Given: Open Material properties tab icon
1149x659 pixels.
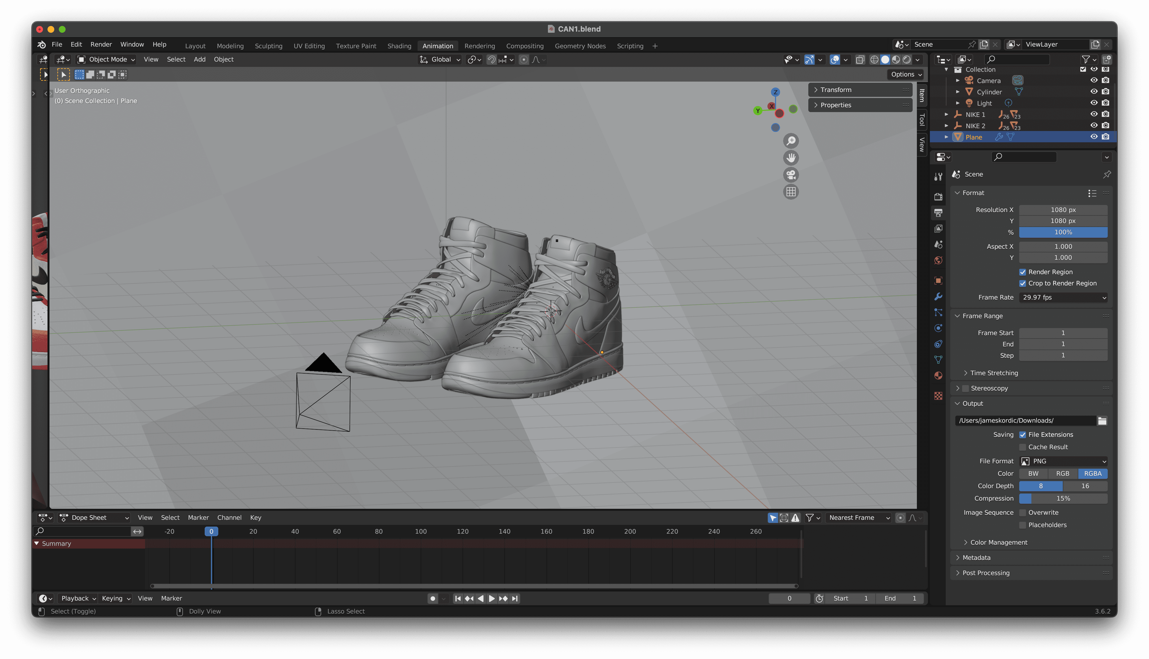Looking at the screenshot, I should [x=938, y=376].
